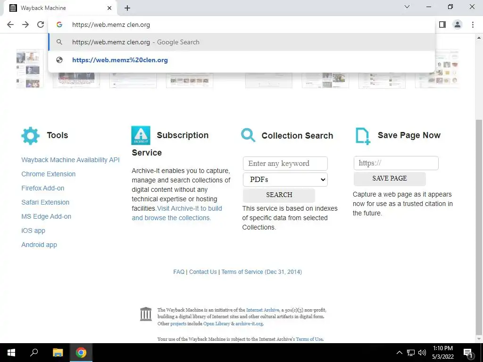
Task: Open the Android app link
Action: pyautogui.click(x=39, y=245)
